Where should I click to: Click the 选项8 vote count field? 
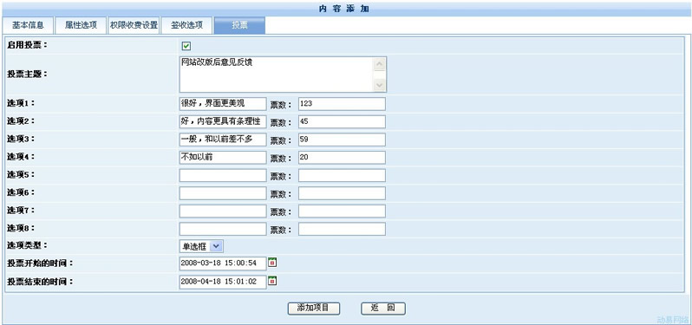pos(342,229)
